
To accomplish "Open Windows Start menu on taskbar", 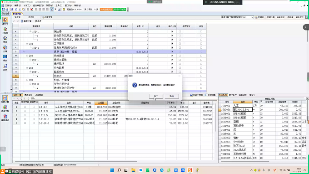I will (112, 170).
